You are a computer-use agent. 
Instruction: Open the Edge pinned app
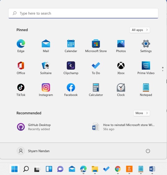point(21,46)
